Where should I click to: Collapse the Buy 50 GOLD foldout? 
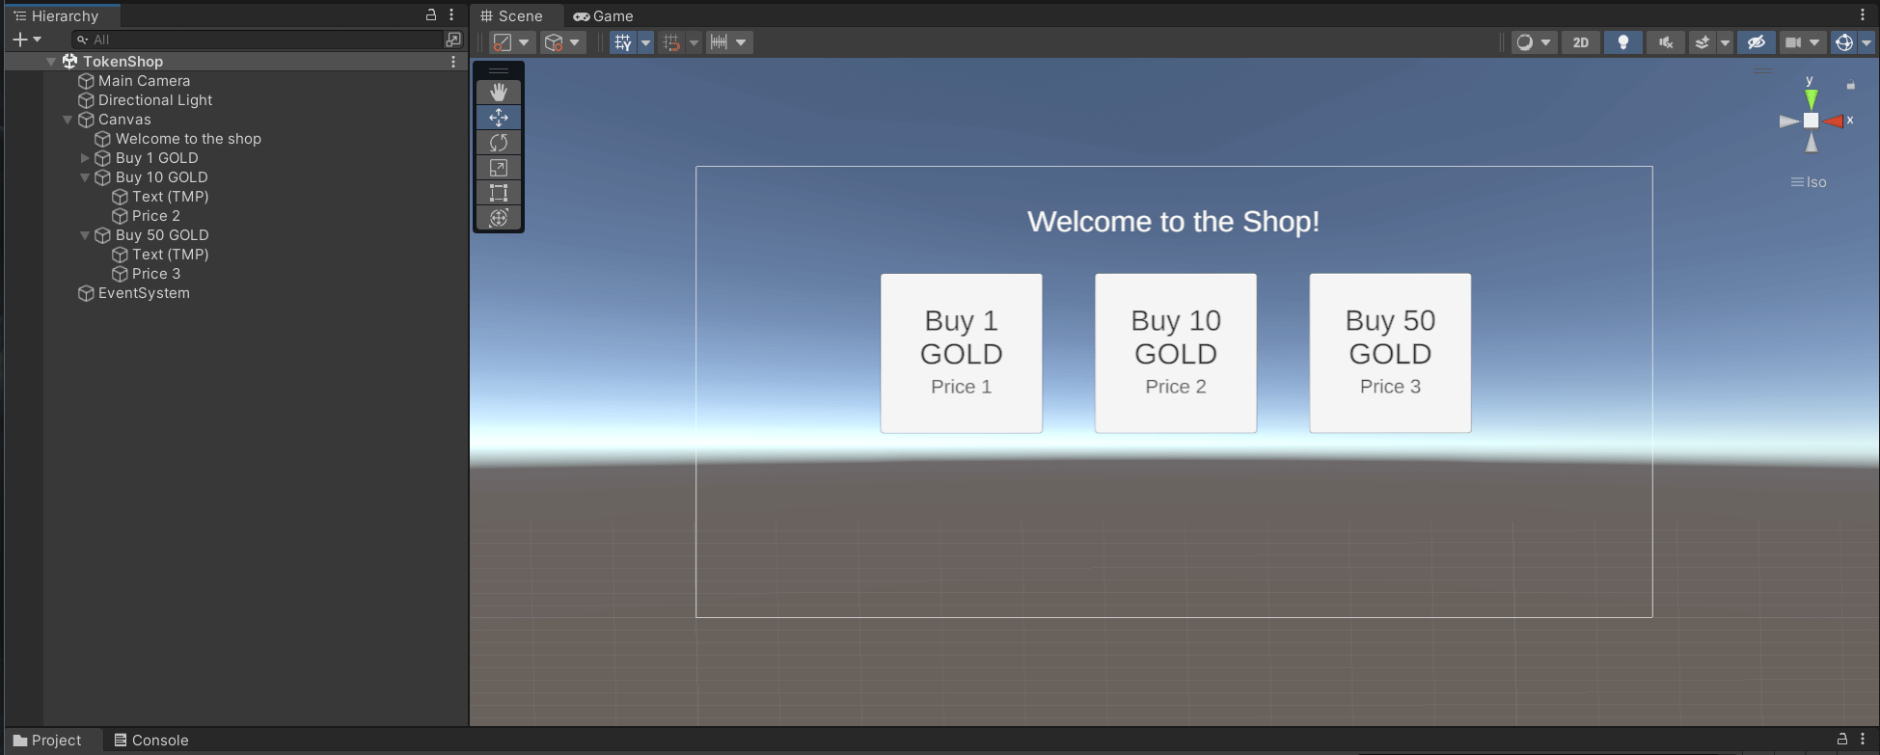pos(85,235)
